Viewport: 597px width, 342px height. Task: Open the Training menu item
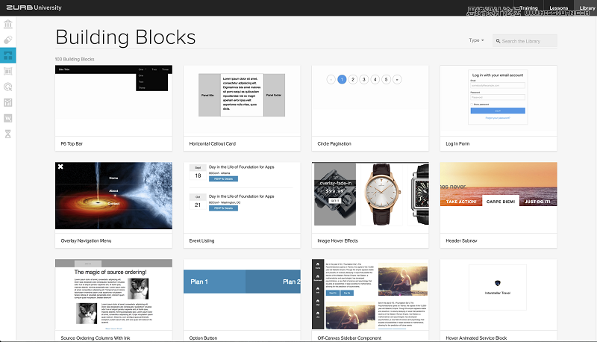(528, 7)
